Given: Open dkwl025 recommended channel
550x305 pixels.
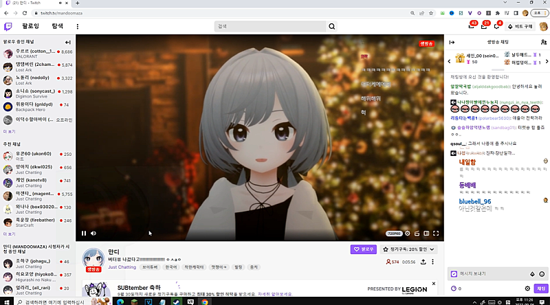Looking at the screenshot, I should tap(38, 170).
